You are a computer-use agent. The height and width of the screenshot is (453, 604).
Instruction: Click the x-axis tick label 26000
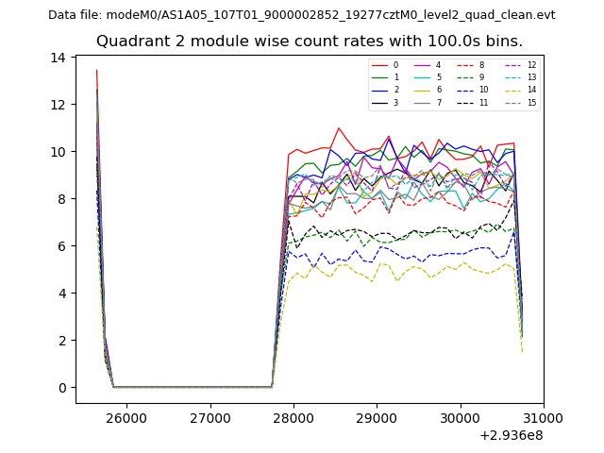tap(126, 418)
